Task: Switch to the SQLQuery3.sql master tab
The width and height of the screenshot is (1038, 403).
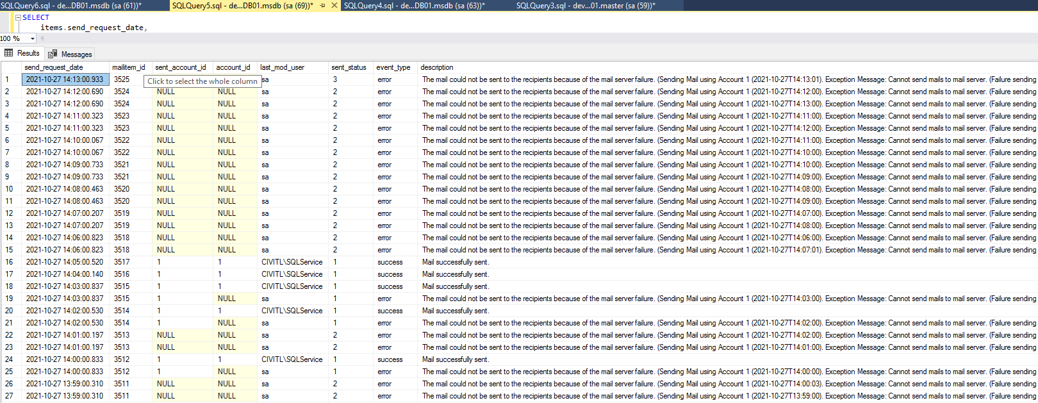Action: click(586, 5)
